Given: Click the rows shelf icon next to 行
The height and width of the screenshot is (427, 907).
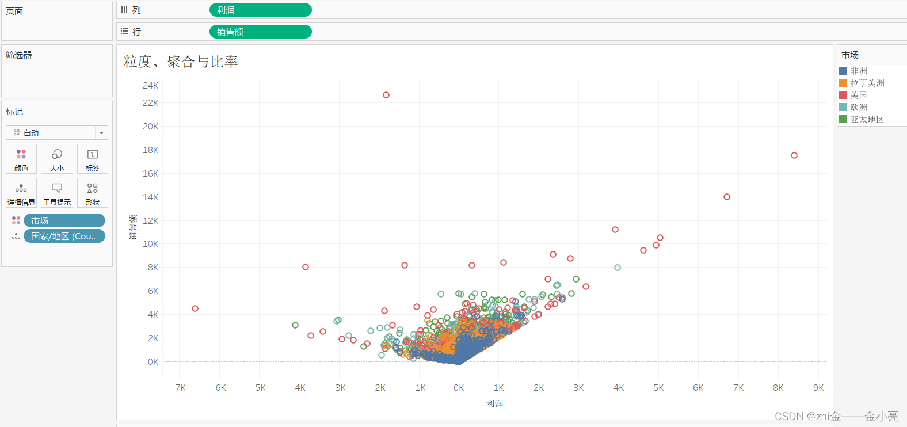Looking at the screenshot, I should tap(124, 32).
